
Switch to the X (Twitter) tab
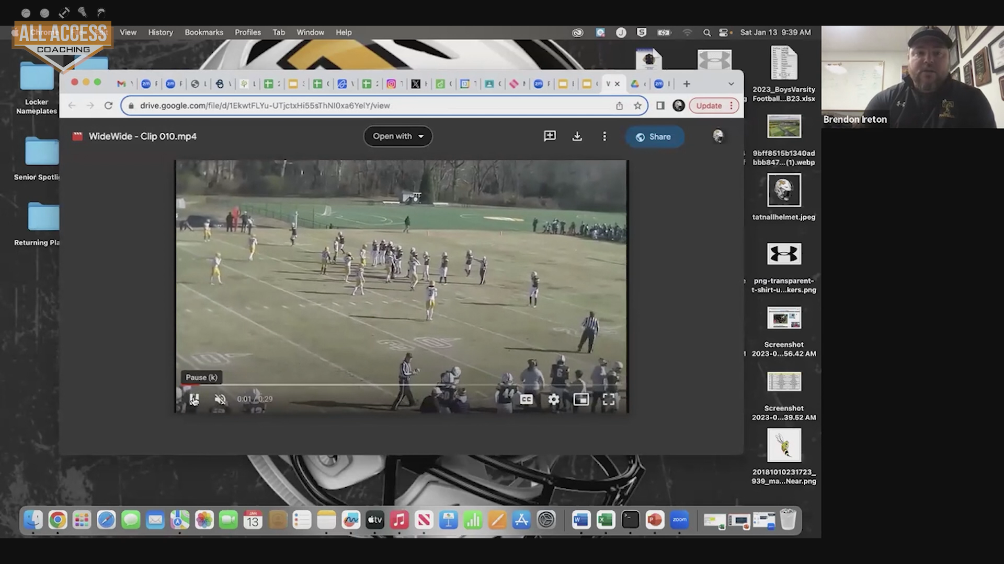[416, 84]
